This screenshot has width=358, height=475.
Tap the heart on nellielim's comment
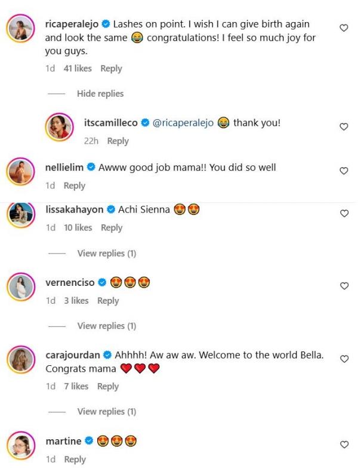[344, 171]
